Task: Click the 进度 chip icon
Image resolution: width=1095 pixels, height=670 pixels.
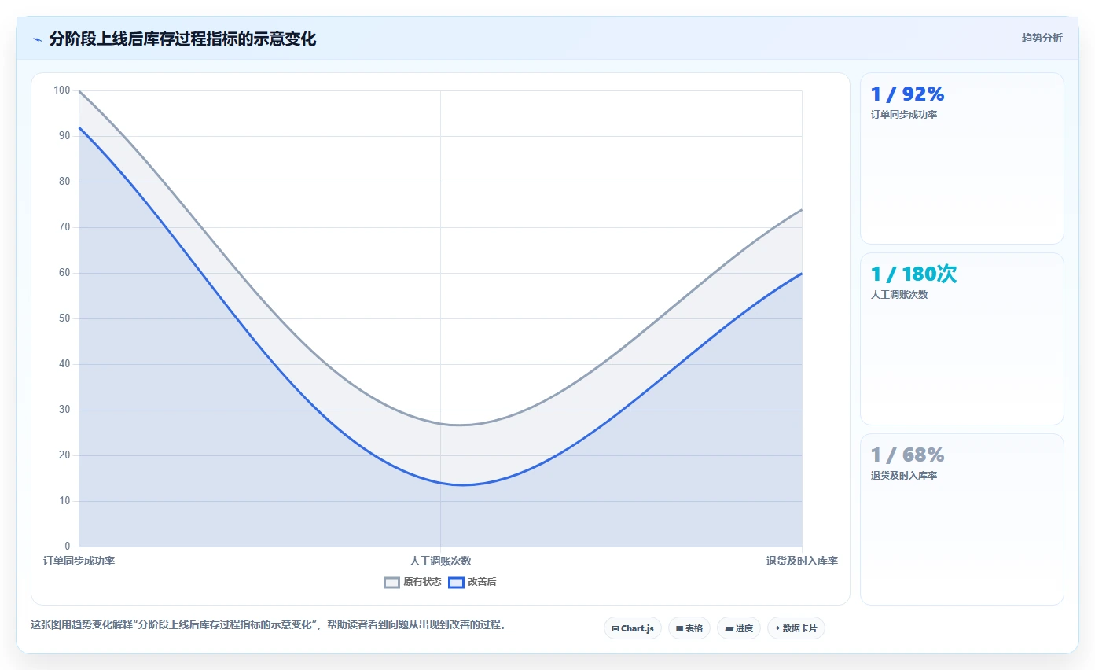Action: [729, 629]
